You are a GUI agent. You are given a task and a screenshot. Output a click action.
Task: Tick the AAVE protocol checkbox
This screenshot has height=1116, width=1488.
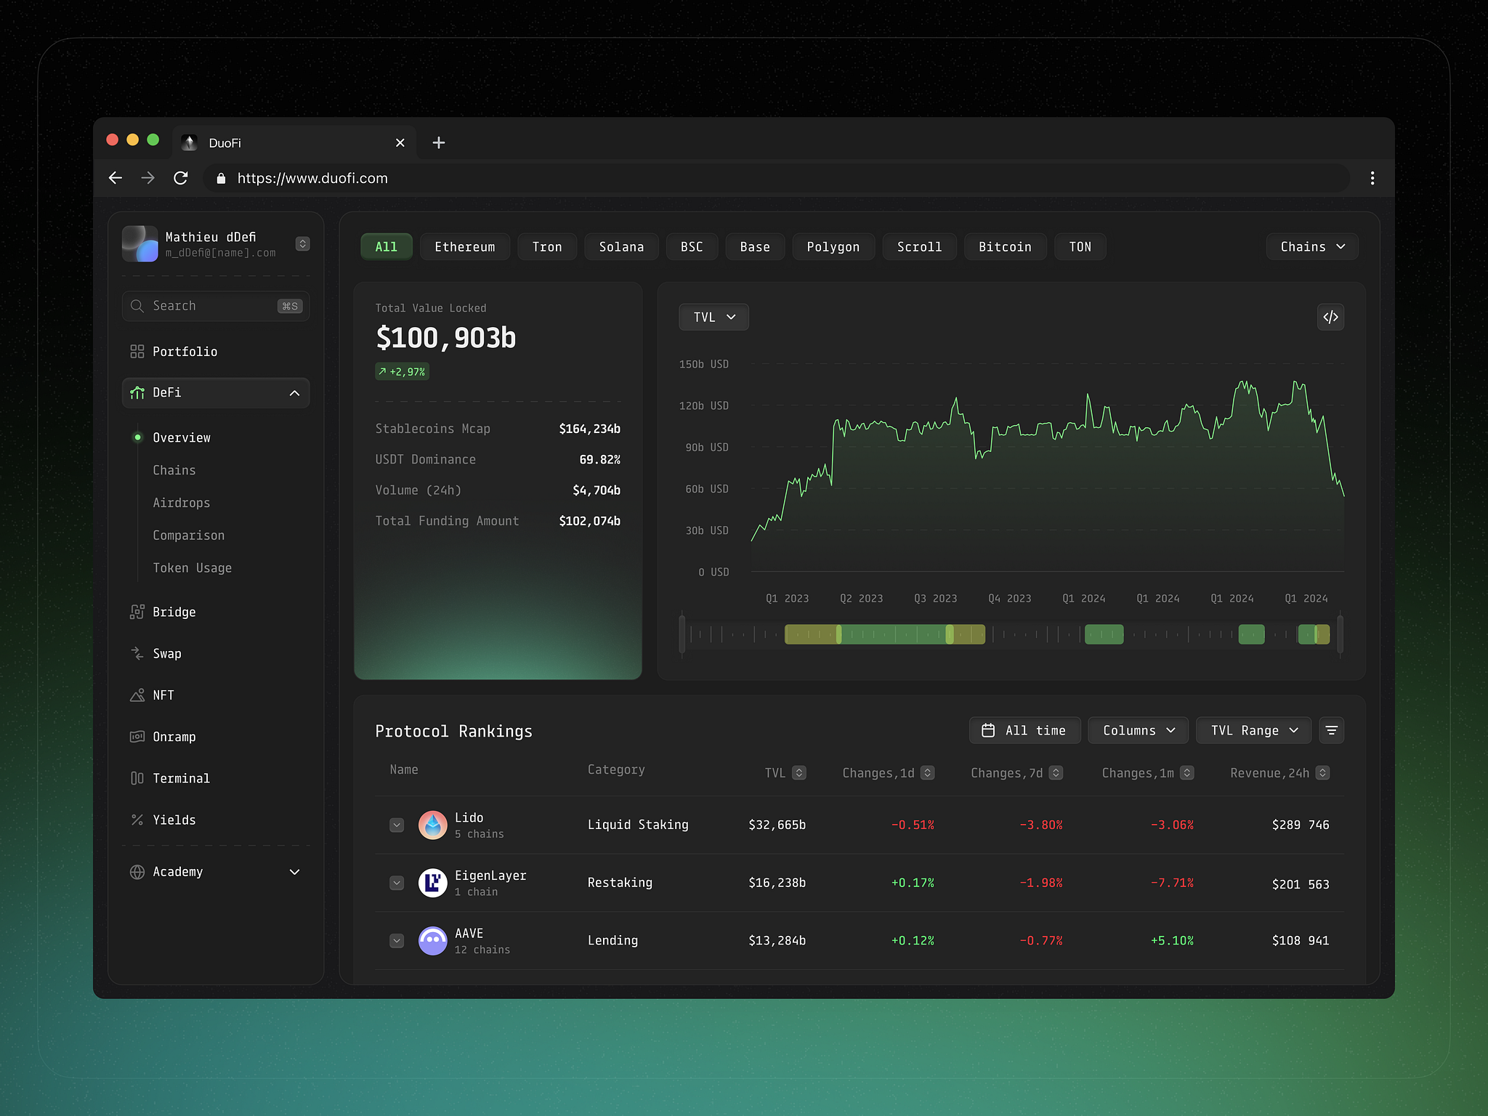click(x=397, y=940)
